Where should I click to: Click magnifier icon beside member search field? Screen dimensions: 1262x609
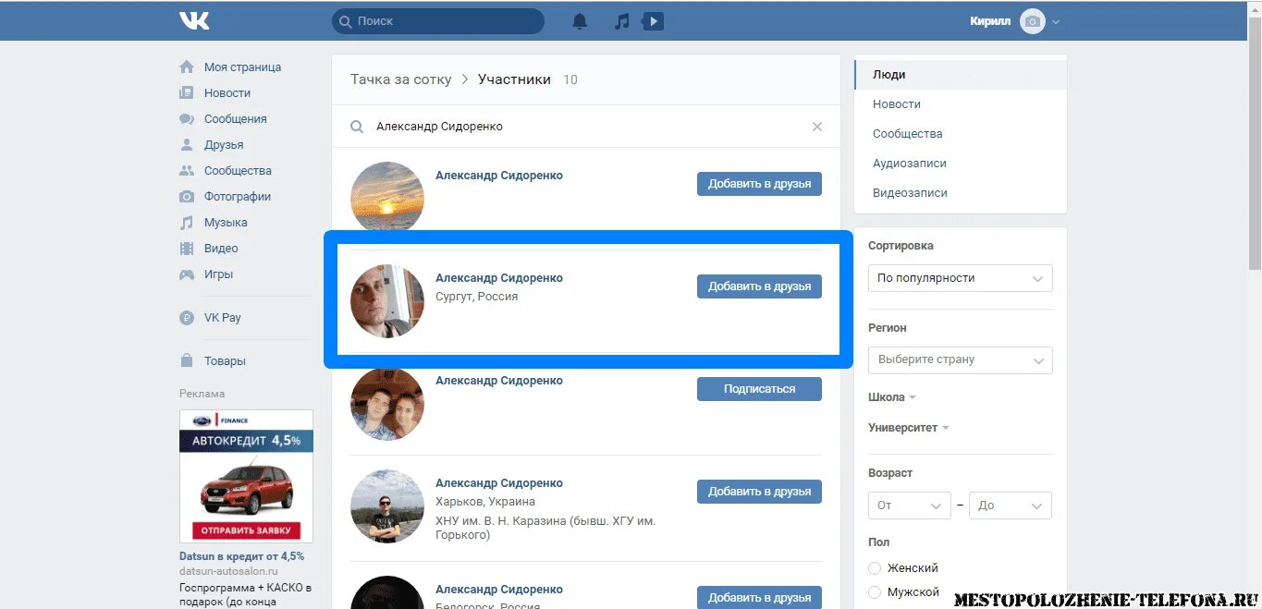tap(357, 127)
